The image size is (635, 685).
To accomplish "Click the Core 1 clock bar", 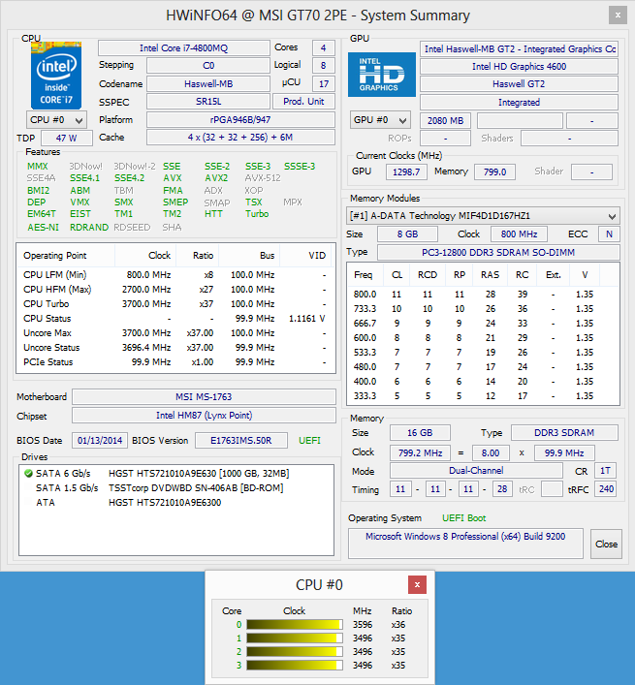I will 294,638.
